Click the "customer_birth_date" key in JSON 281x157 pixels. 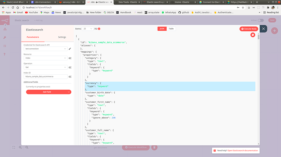[99, 93]
